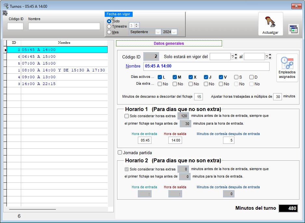Switch to the Datos generales tab

tap(169, 43)
